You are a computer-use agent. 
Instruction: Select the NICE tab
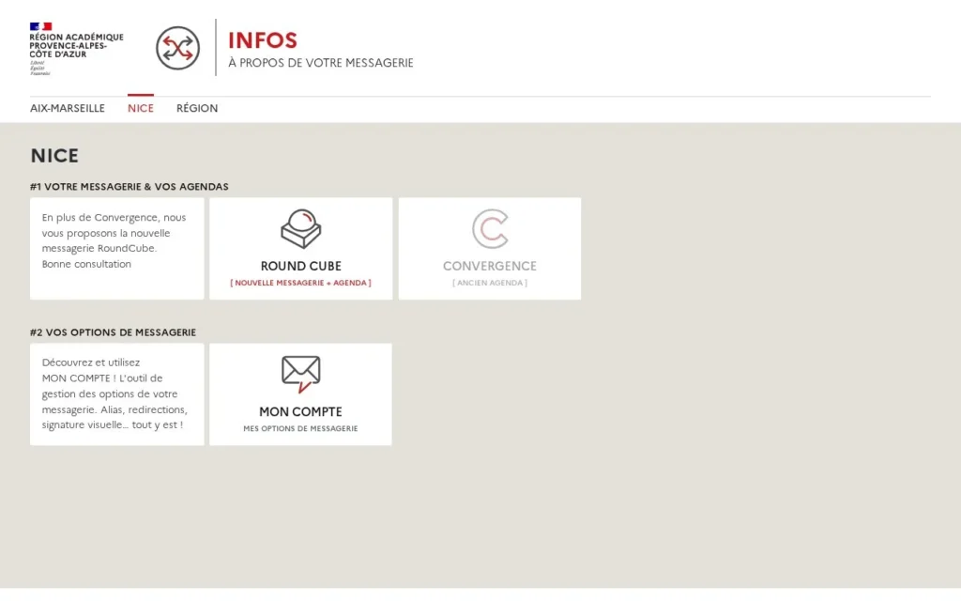tap(141, 108)
